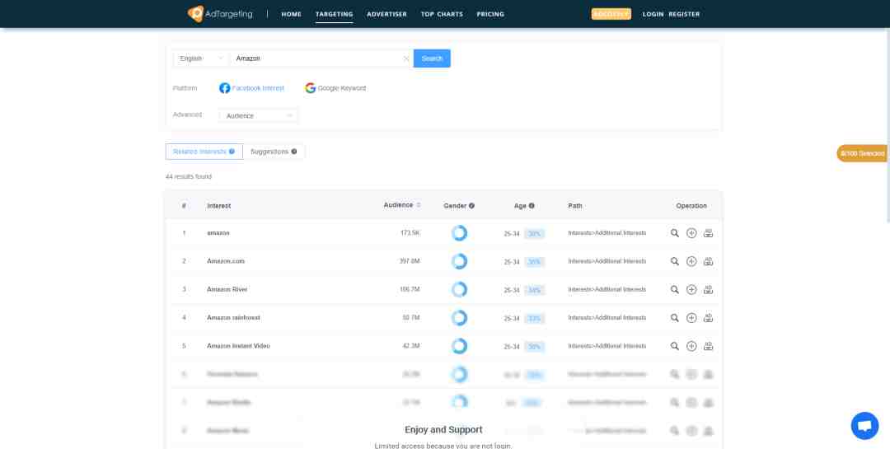
Task: Click the 'Path' column header
Action: click(x=575, y=206)
